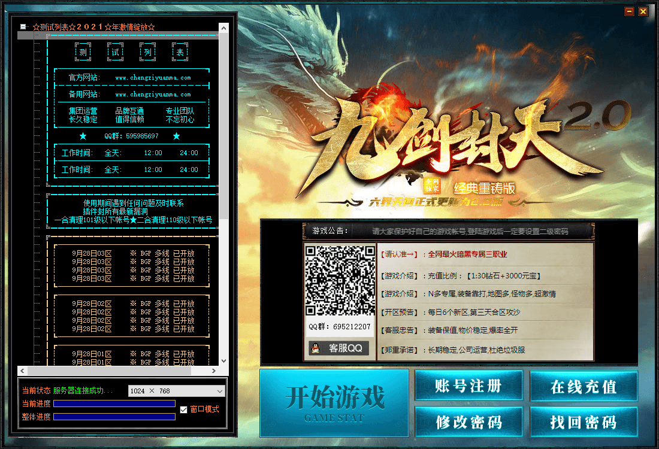
Task: Click the 找回密码 recover password button
Action: coord(584,422)
